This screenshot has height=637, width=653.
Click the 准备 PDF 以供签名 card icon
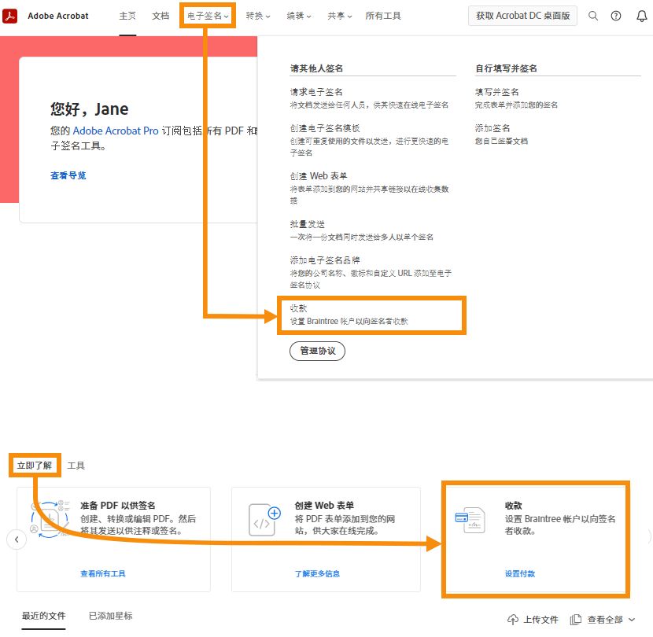(50, 519)
